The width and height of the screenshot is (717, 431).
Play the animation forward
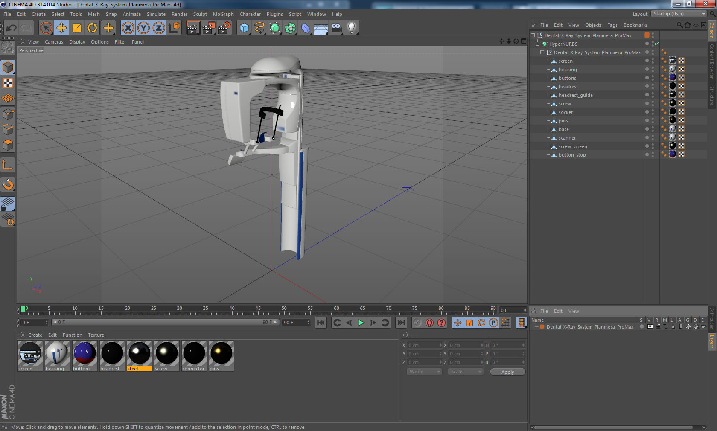click(361, 323)
